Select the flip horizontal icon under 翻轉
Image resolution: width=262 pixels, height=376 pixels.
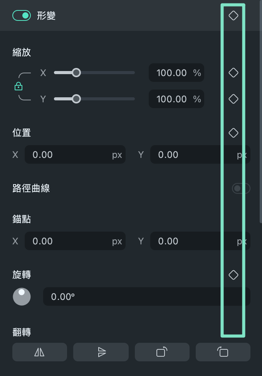(40, 352)
